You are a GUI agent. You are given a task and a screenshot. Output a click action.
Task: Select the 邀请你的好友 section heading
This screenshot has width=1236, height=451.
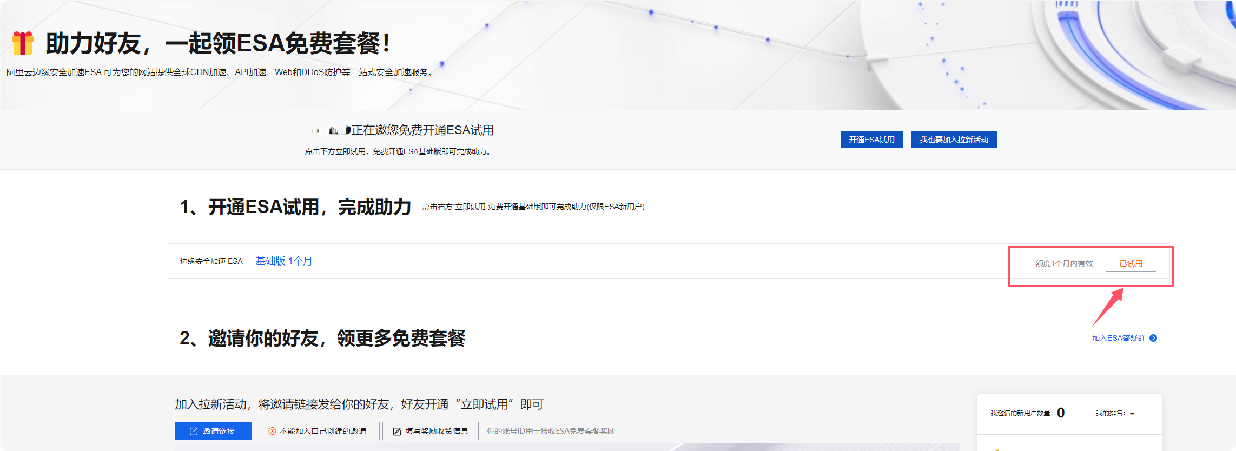[x=322, y=339]
